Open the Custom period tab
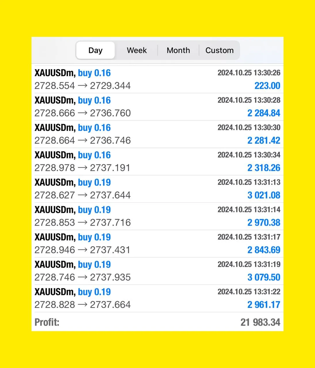Screen dimensions: 315x368 [219, 50]
